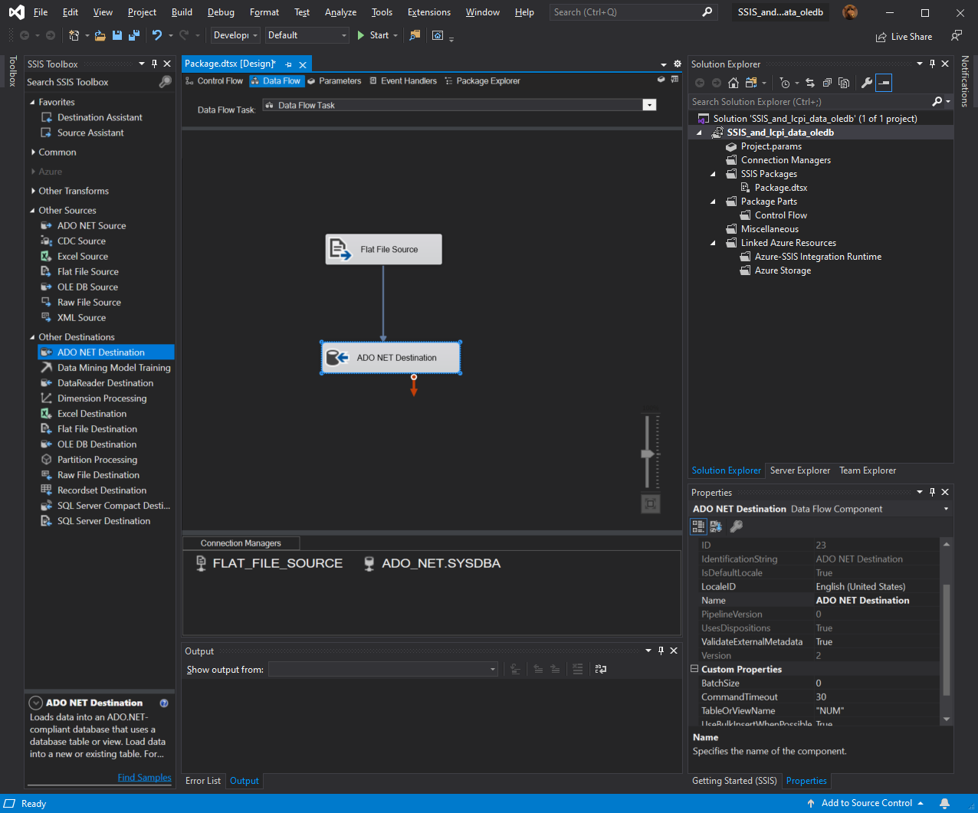Click the Visual Studio Search (Ctrl+Q) box
This screenshot has width=978, height=813.
tap(633, 12)
